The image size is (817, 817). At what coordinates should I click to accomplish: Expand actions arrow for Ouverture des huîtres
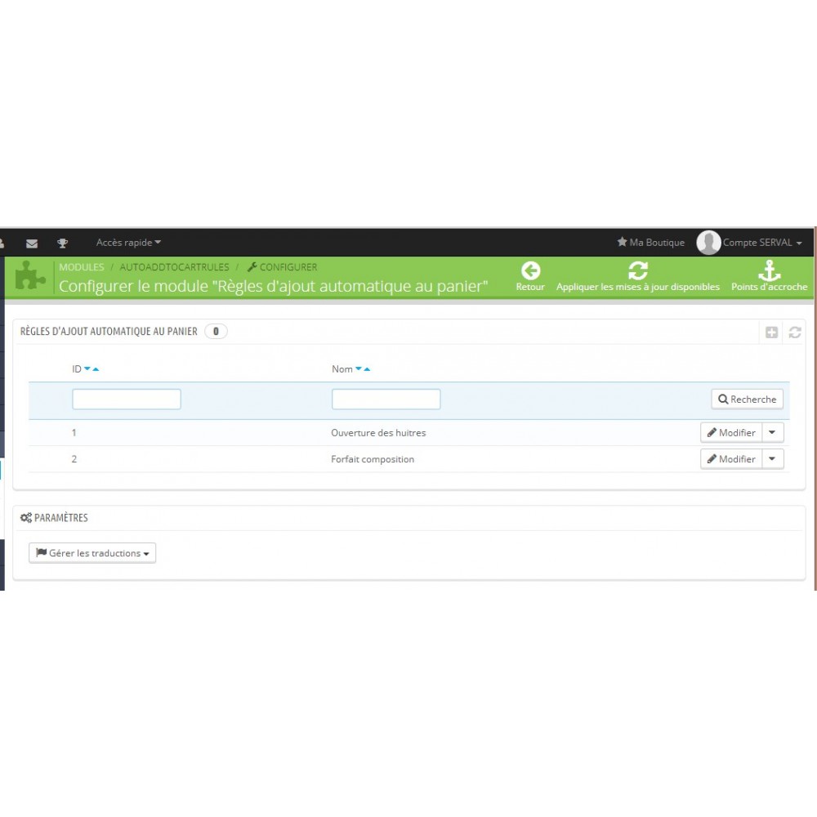(x=773, y=432)
